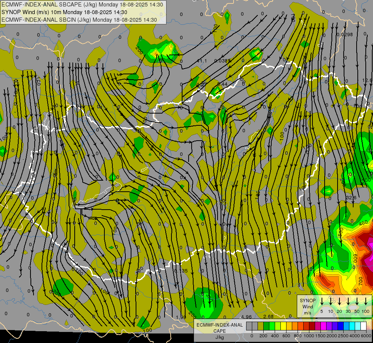This screenshot has width=373, height=343.
Task: Click the 'CAPE' label in bottom legend
Action: (219, 331)
